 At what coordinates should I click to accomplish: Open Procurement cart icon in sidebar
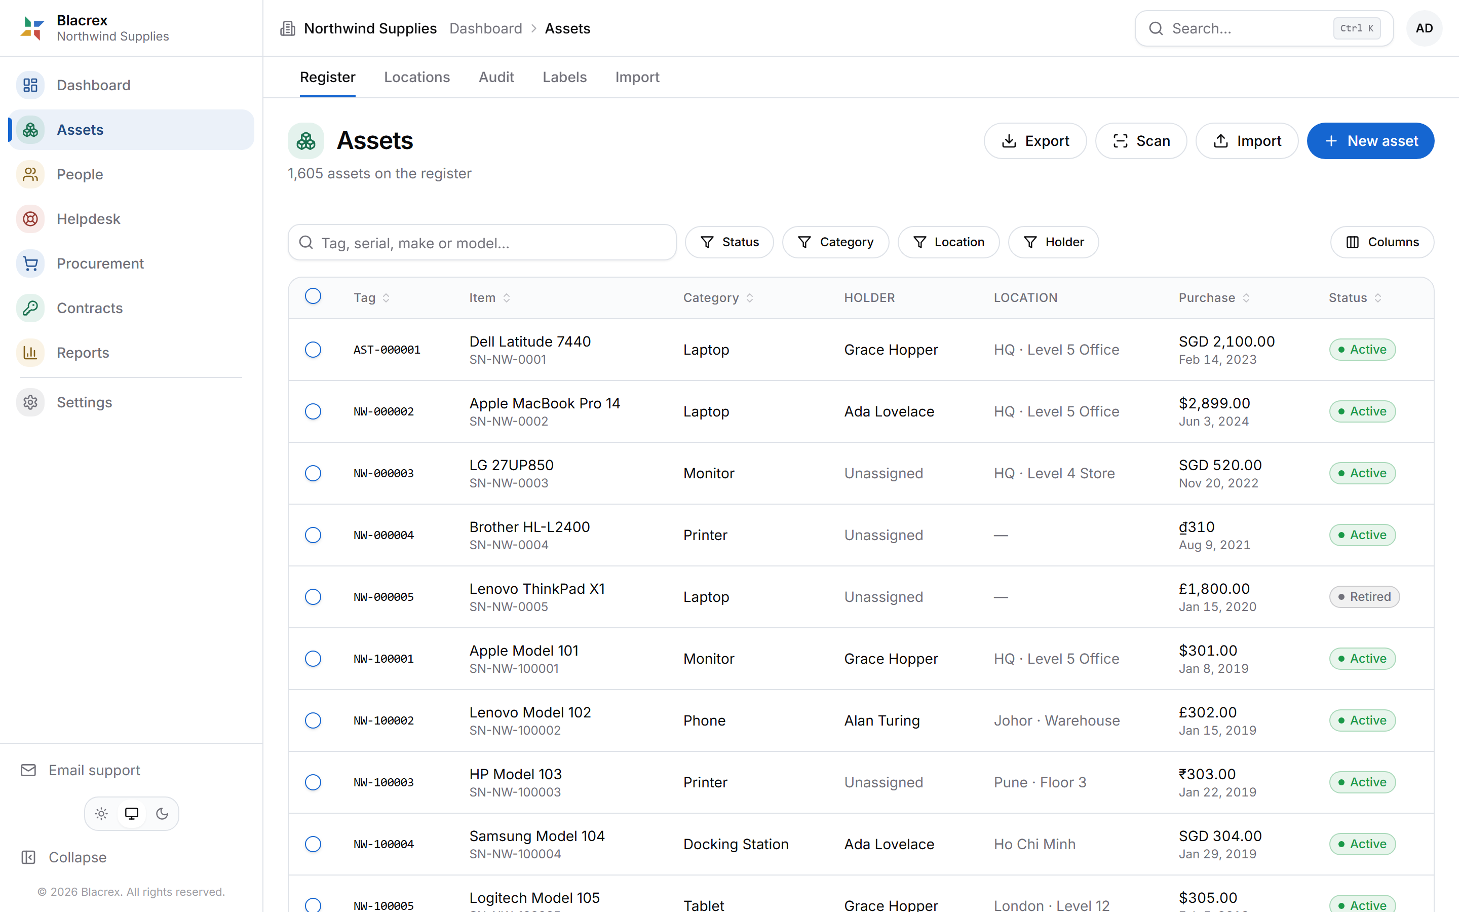30,263
